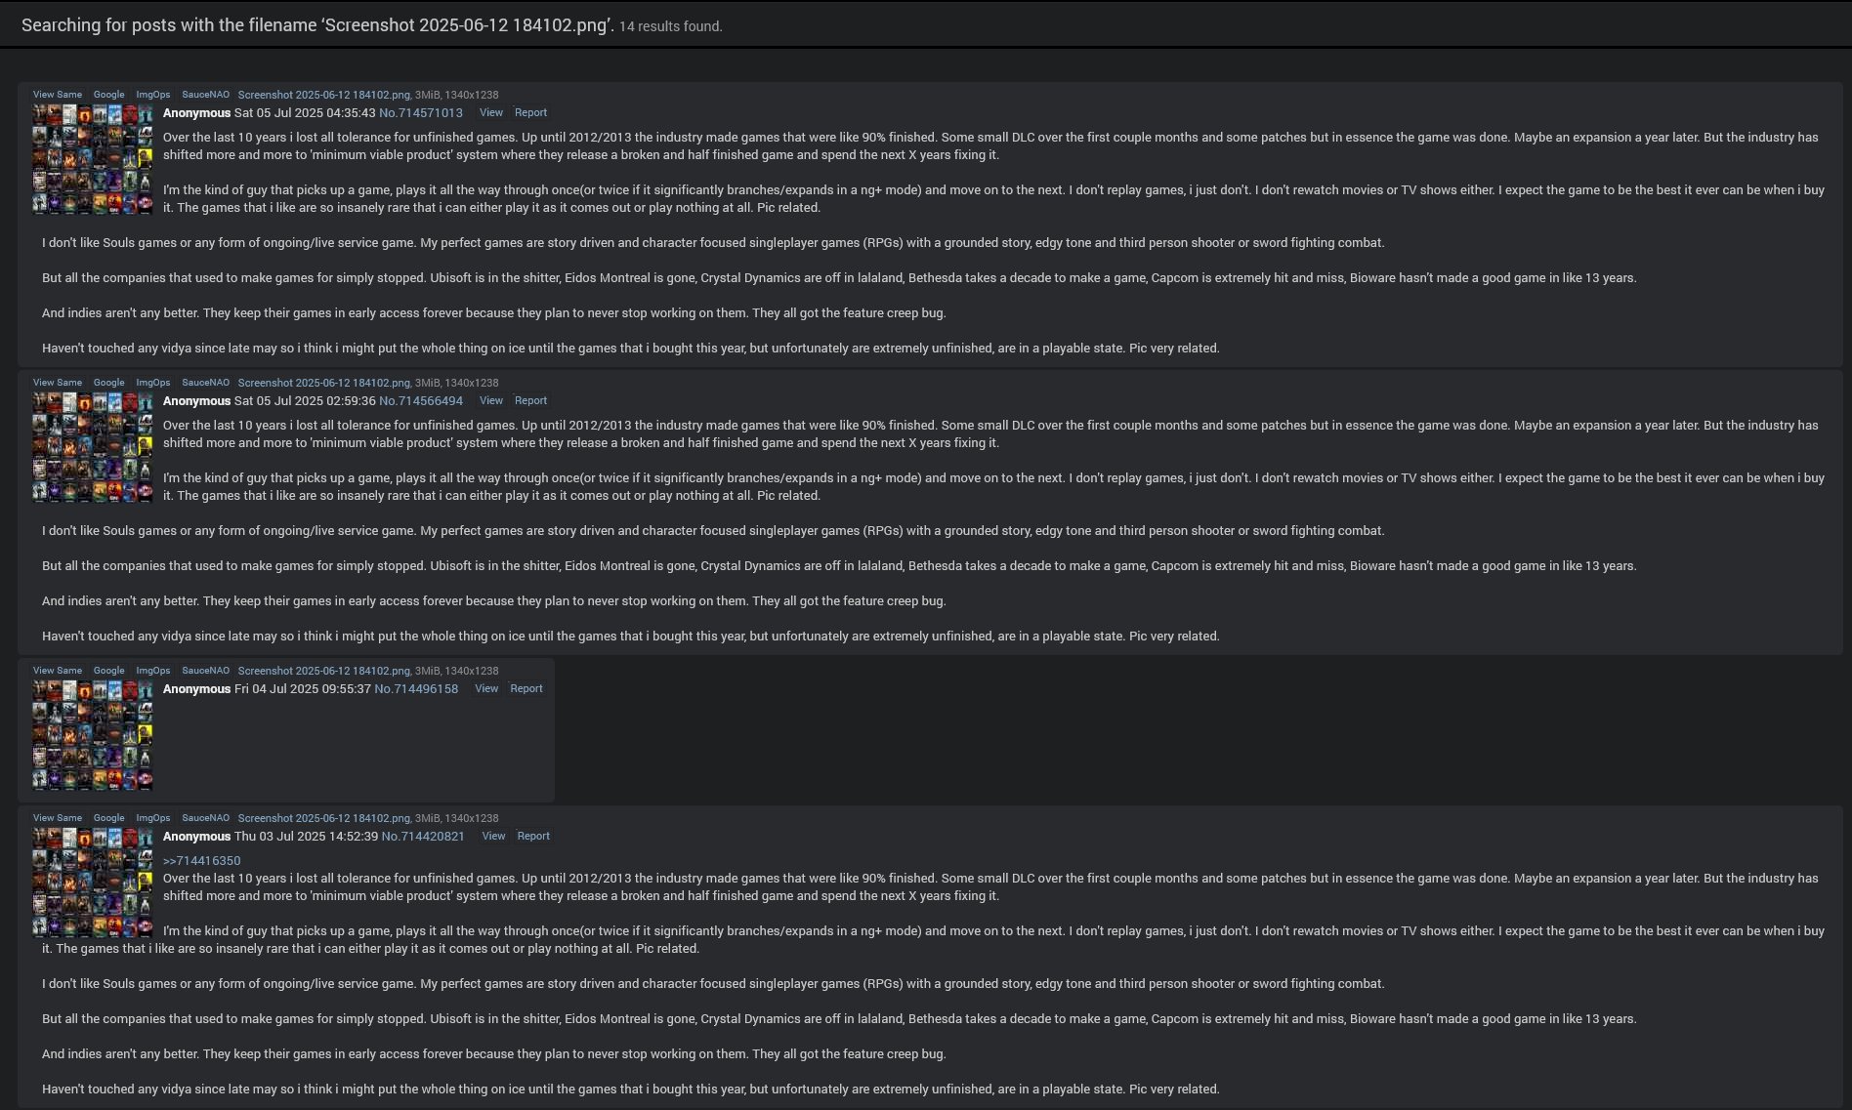Open ImgOps link in post No.714496158
This screenshot has height=1110, width=1852.
(153, 671)
